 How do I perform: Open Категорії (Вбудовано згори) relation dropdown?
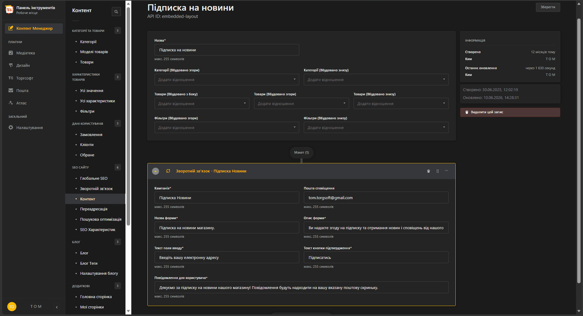point(227,80)
